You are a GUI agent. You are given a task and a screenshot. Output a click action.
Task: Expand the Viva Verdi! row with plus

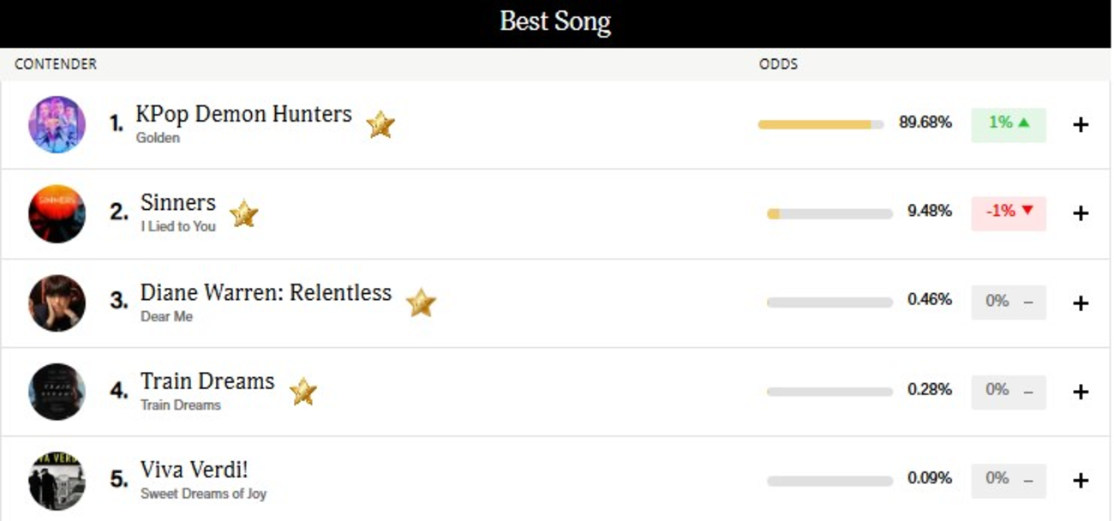pos(1081,481)
